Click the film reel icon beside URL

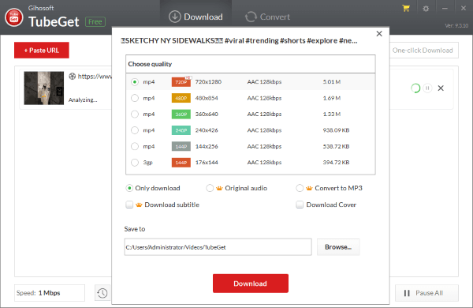coord(72,76)
